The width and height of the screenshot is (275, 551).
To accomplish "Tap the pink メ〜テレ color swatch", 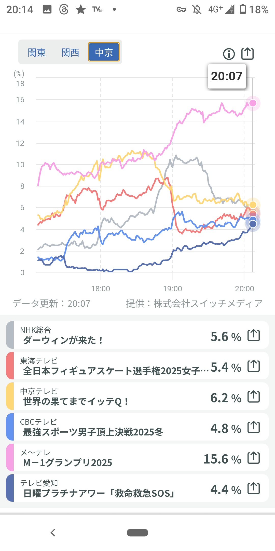I will pyautogui.click(x=10, y=458).
